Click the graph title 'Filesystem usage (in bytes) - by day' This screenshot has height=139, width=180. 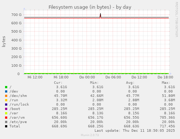(x=90, y=7)
